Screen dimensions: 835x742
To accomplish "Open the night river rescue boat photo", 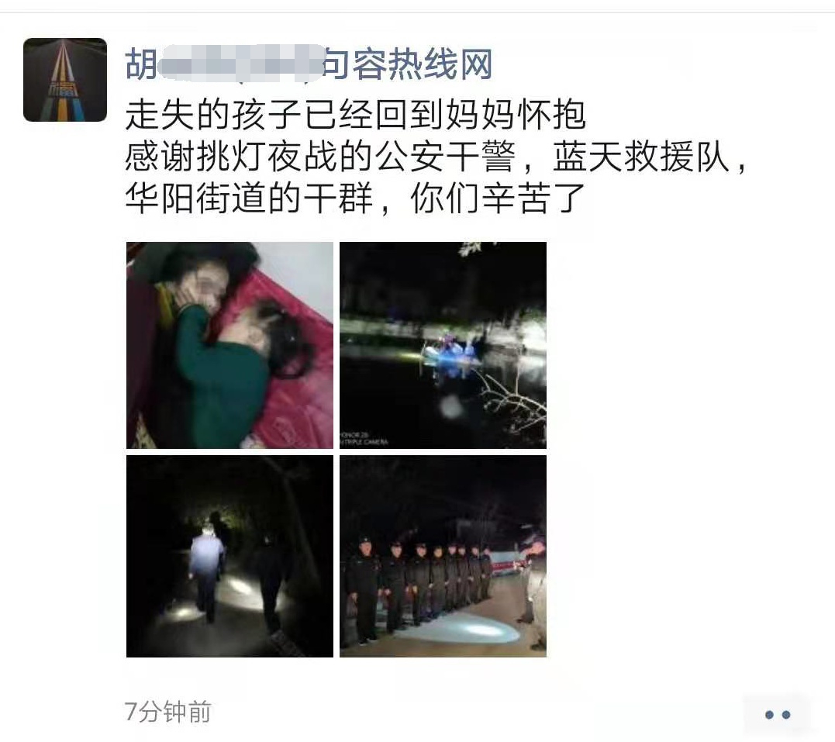I will [443, 345].
